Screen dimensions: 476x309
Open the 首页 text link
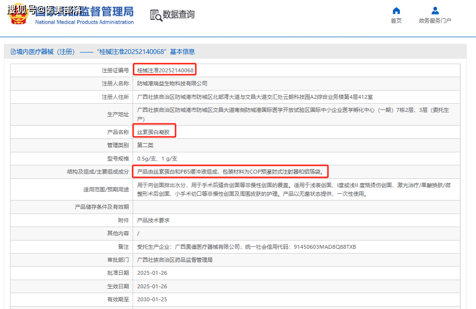tap(396, 21)
